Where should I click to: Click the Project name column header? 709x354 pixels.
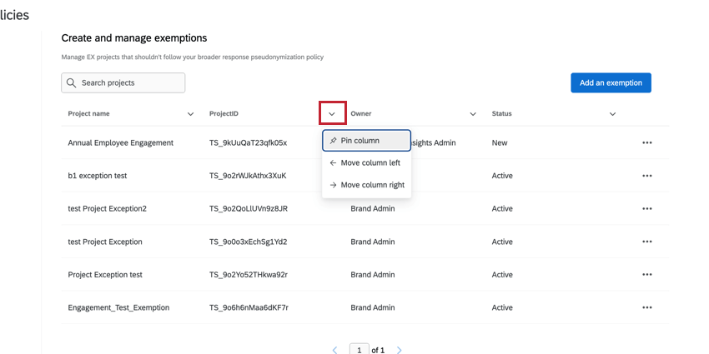click(x=88, y=114)
